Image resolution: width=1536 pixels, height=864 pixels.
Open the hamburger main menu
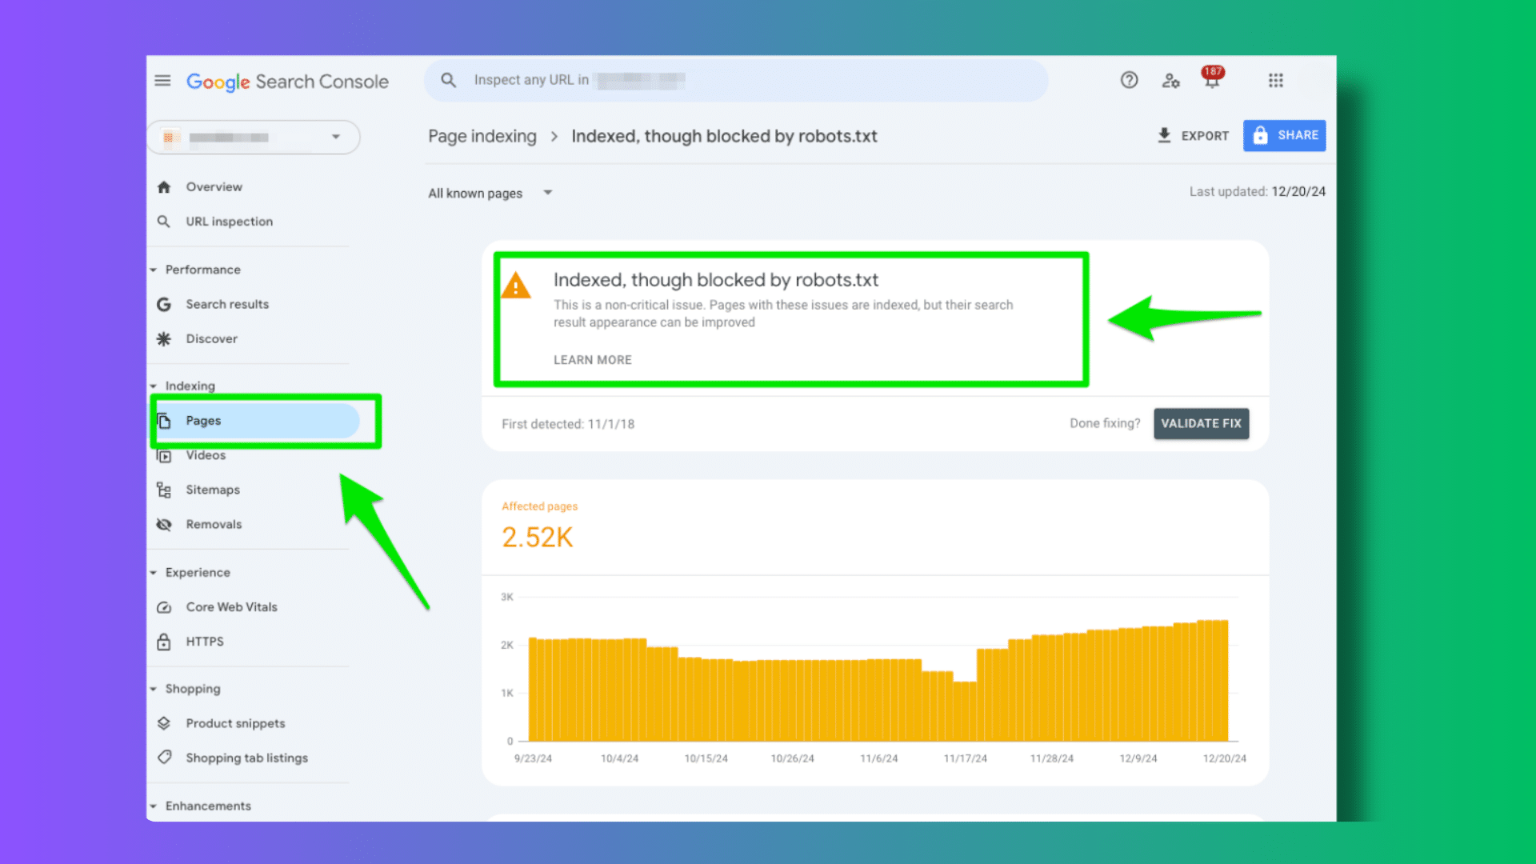[162, 81]
